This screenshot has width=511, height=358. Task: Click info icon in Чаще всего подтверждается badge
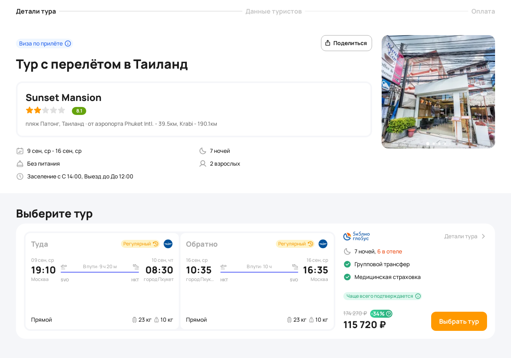coord(418,296)
